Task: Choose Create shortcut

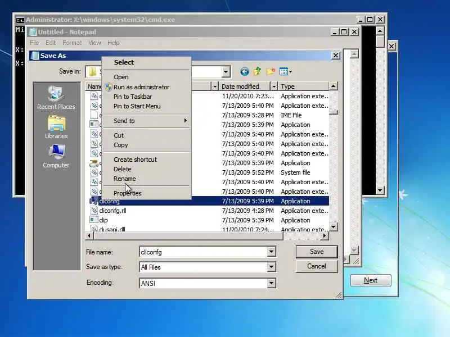Action: coord(135,160)
